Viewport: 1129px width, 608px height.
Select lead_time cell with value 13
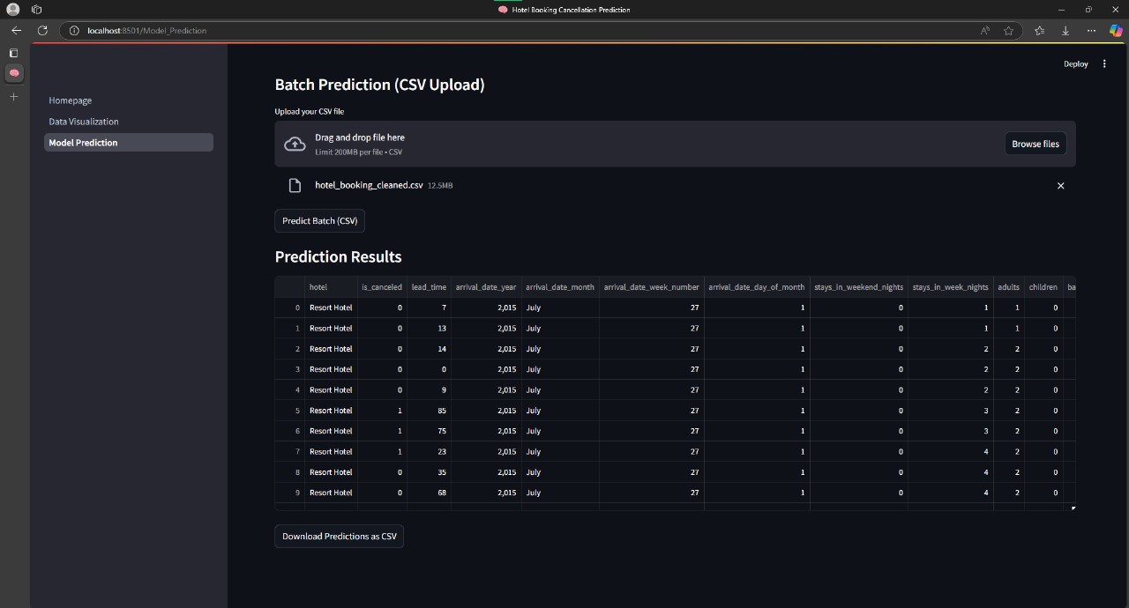pos(429,328)
